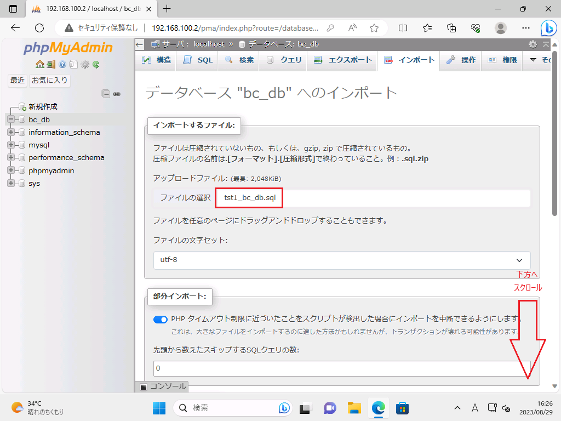Collapse the bc_db database node
561x421 pixels.
pos(11,120)
